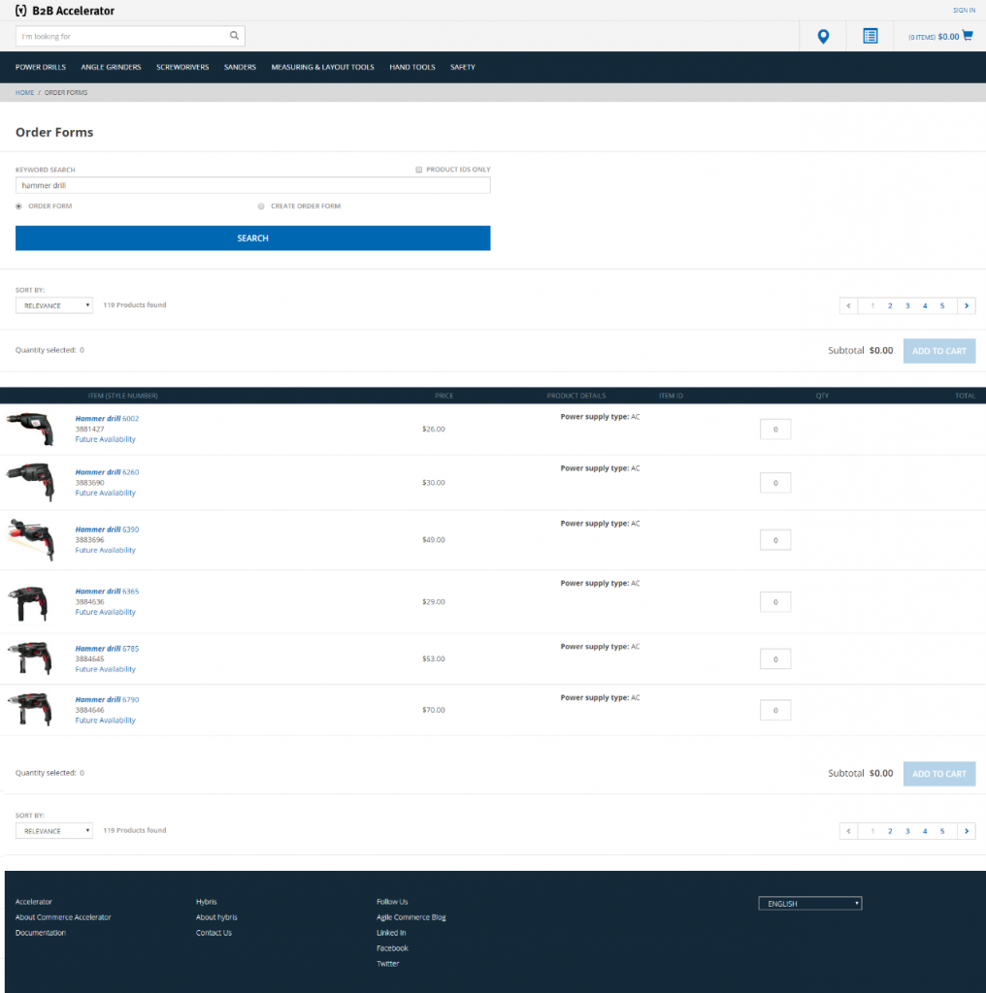Open the Power Drills menu
The width and height of the screenshot is (986, 993).
click(x=41, y=67)
